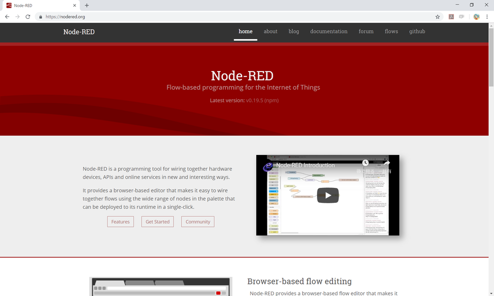Open a new browser tab

click(x=87, y=5)
